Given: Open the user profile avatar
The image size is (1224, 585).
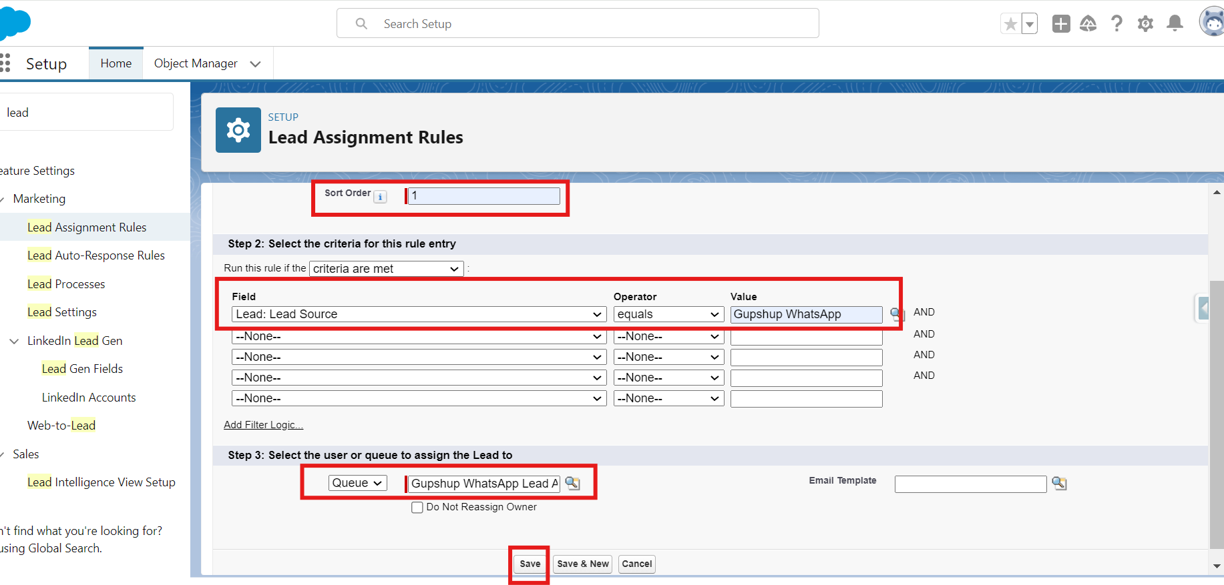Looking at the screenshot, I should click(x=1212, y=23).
